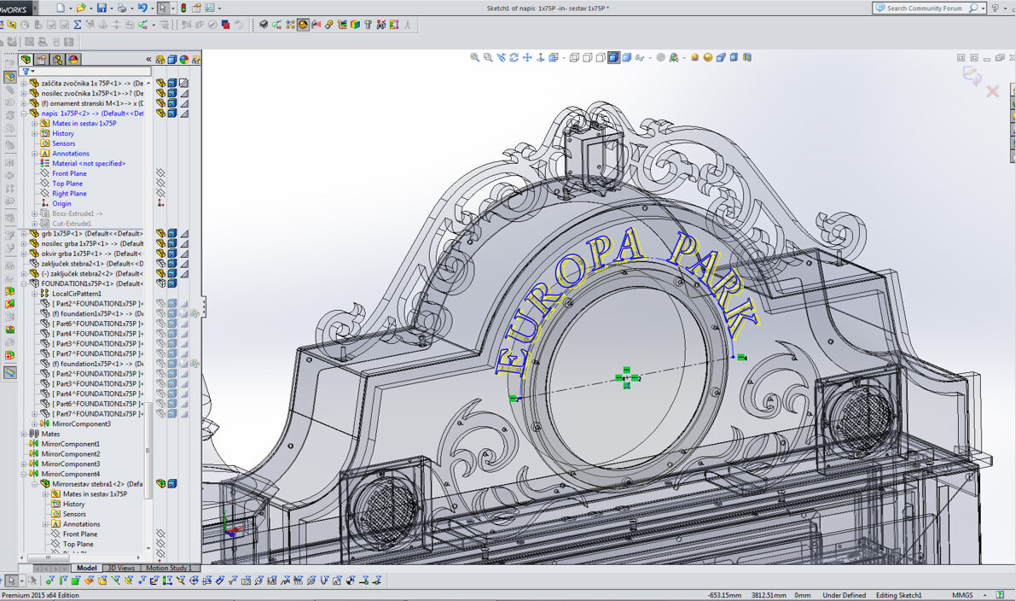The height and width of the screenshot is (601, 1016).
Task: Select the MirrorComponent2 tree item
Action: tap(70, 454)
